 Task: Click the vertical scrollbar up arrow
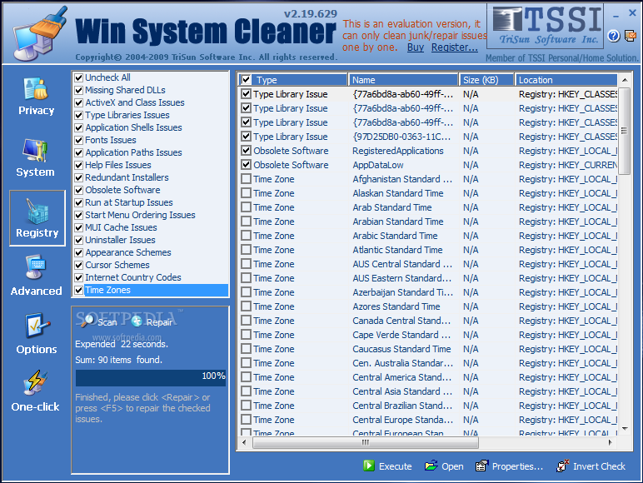click(x=625, y=80)
